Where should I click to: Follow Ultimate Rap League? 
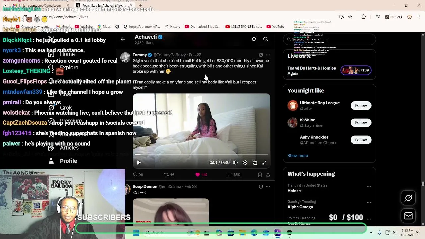coord(361,106)
